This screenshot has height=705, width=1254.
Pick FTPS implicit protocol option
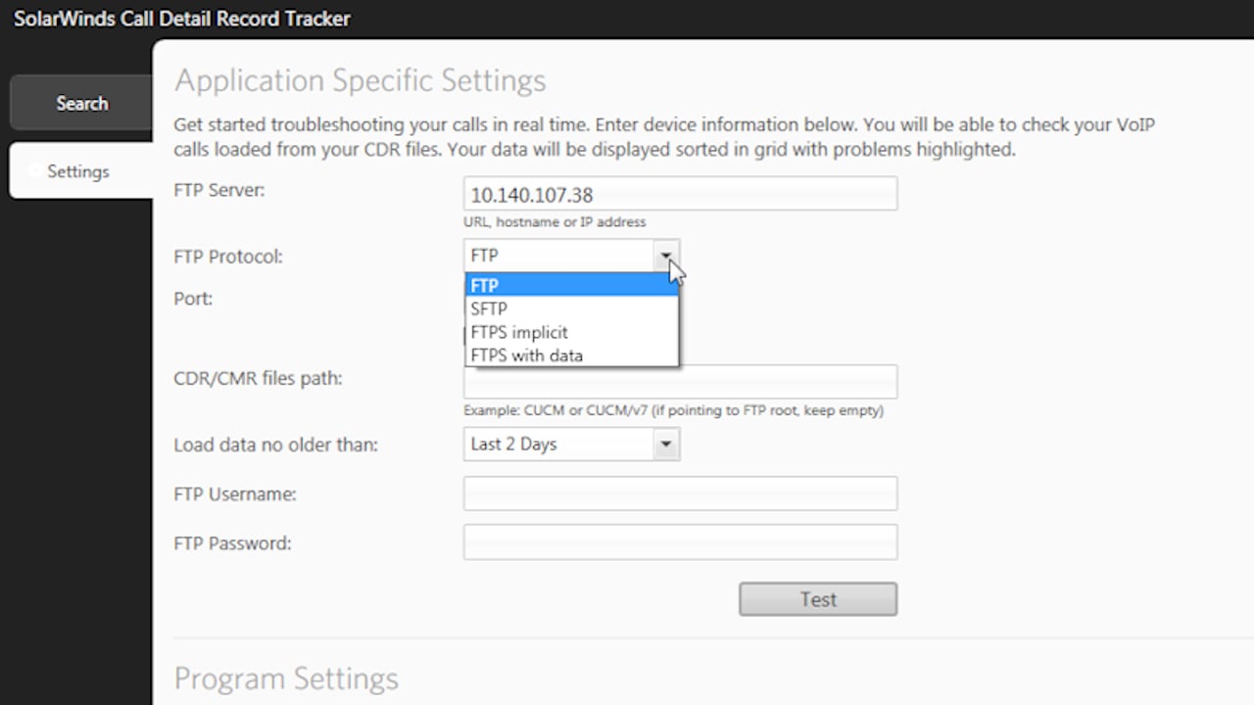click(571, 332)
